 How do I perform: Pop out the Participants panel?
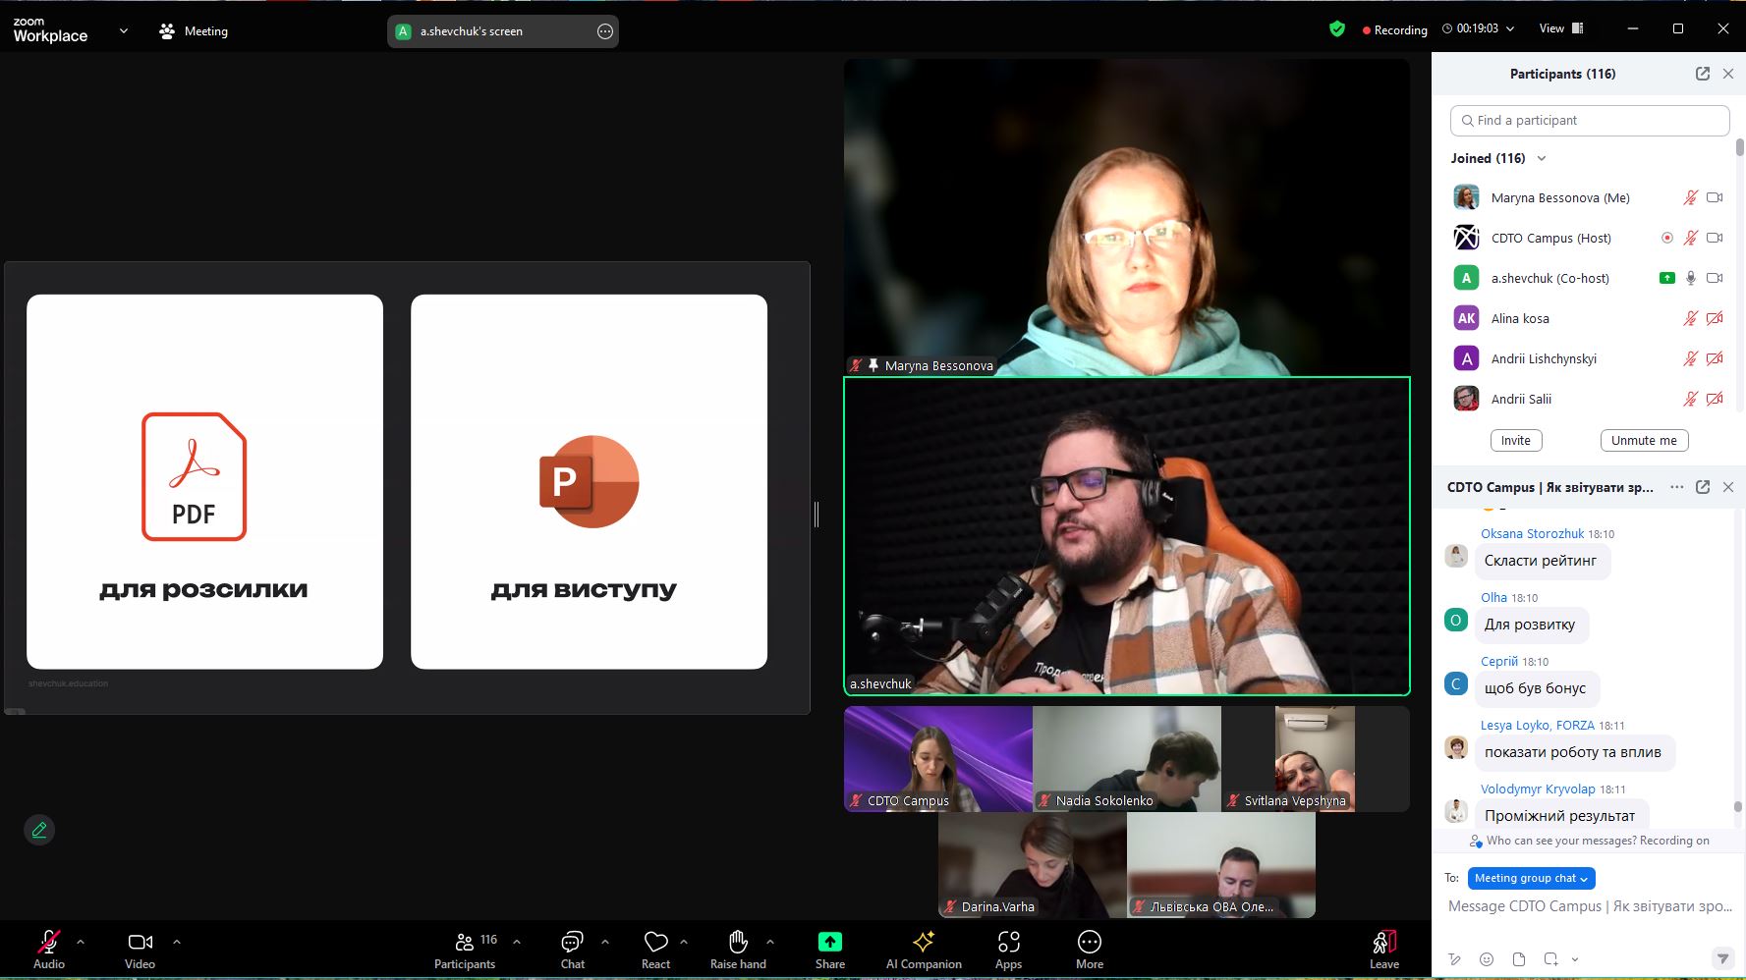(x=1702, y=74)
